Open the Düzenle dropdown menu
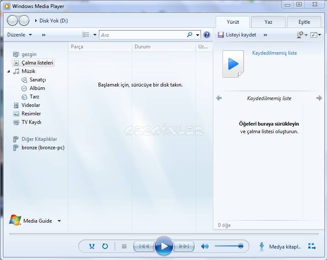The width and height of the screenshot is (327, 260). tap(20, 35)
